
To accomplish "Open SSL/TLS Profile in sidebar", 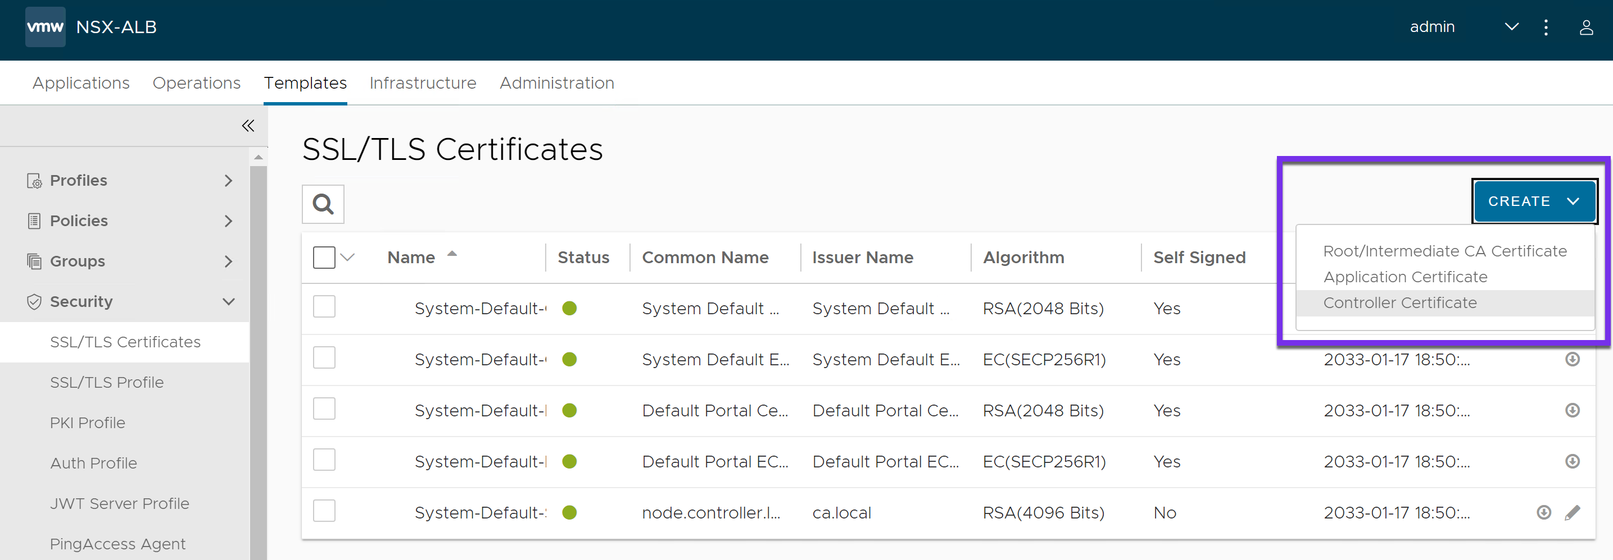I will pos(106,383).
